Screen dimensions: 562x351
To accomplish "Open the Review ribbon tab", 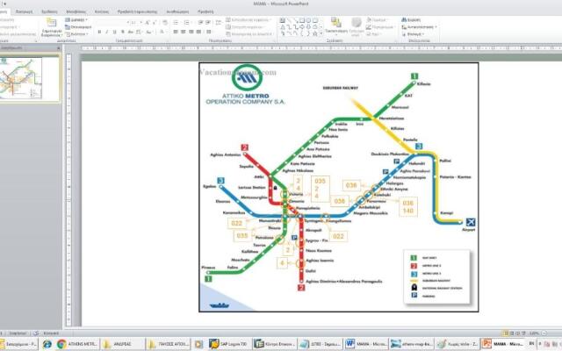I will pos(177,11).
